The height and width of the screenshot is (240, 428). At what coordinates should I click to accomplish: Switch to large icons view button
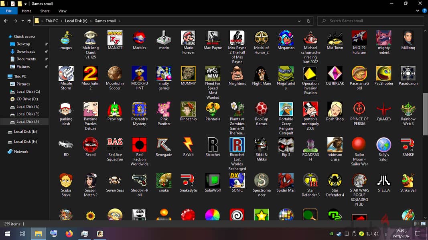tap(423, 224)
